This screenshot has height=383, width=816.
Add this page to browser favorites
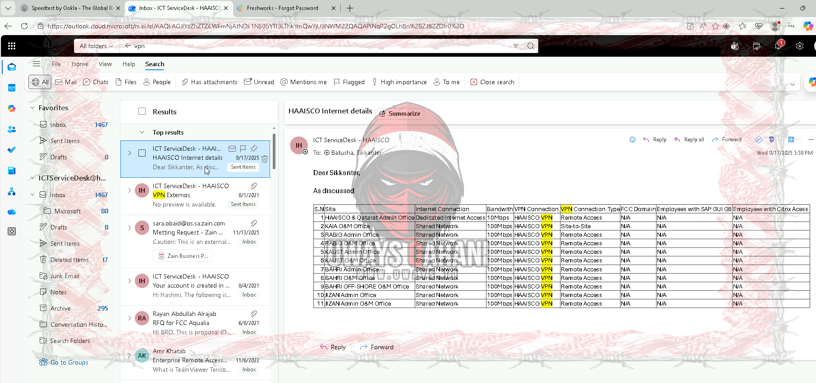click(715, 26)
